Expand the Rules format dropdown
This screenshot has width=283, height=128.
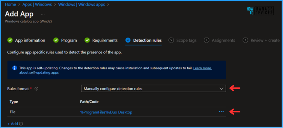point(153,88)
